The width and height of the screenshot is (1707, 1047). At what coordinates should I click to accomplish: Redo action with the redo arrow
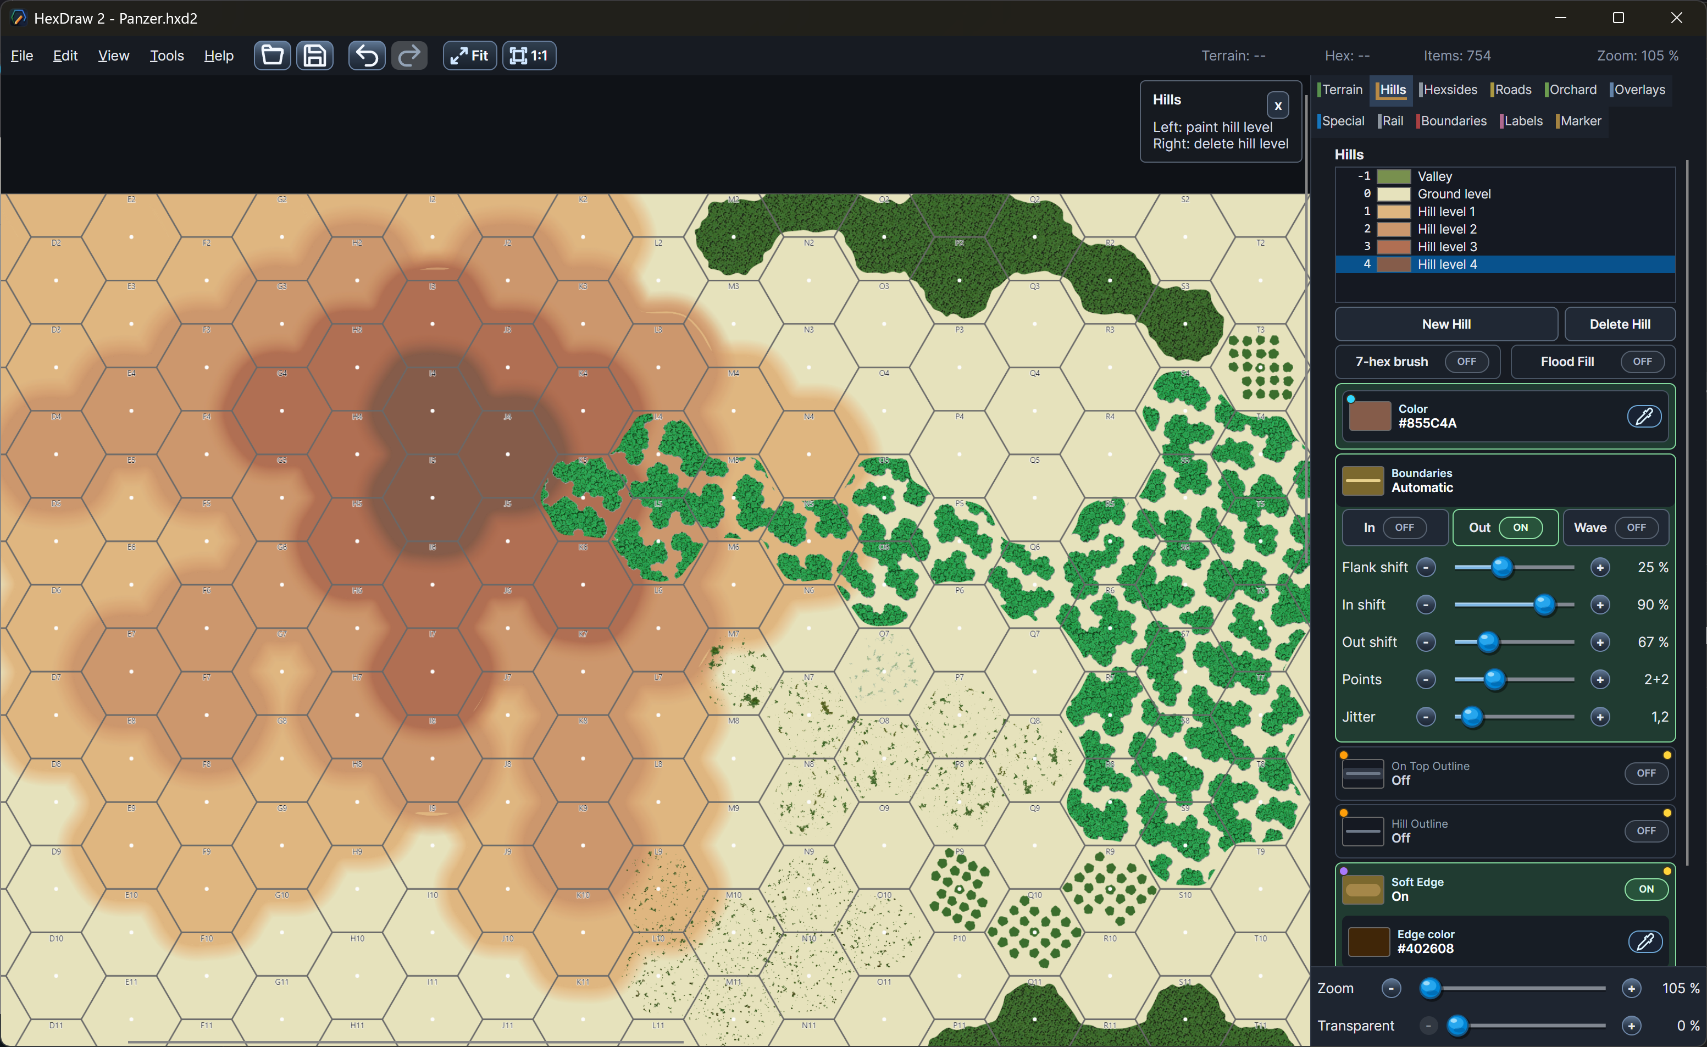pos(409,56)
